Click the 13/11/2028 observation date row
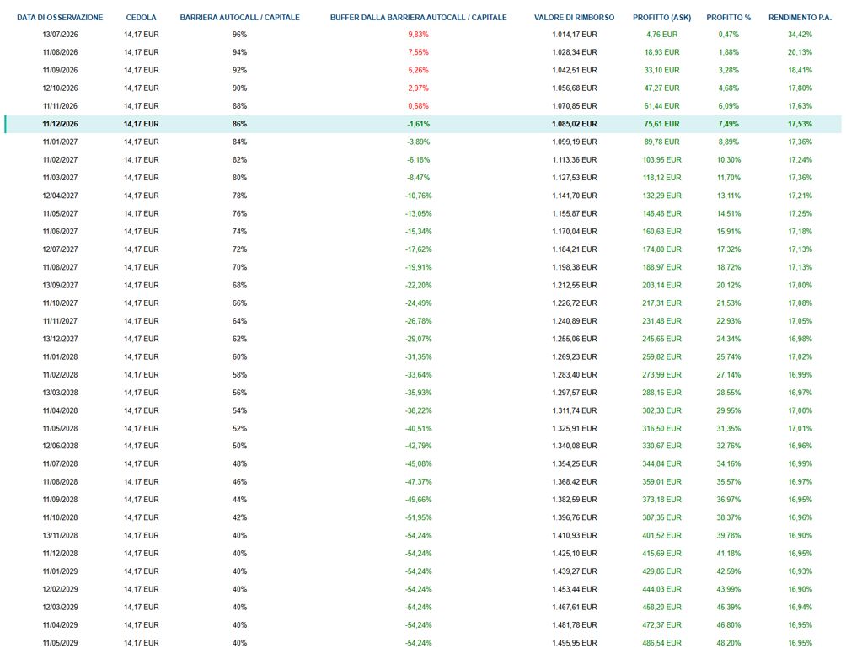Screen dimensions: 846x659 pos(423,535)
